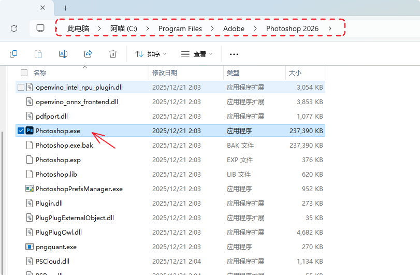Go to the Program Files breadcrumb
Image resolution: width=420 pixels, height=275 pixels.
coord(180,28)
